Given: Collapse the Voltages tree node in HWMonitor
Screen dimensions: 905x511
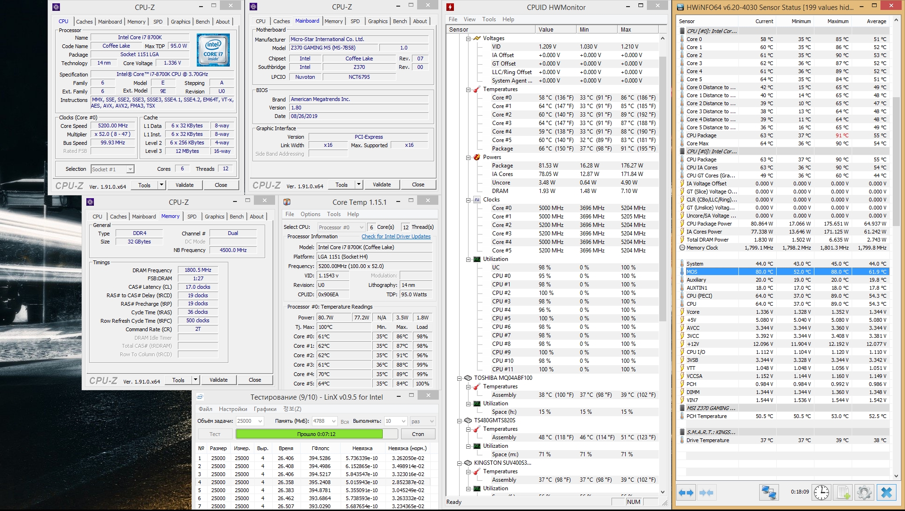Looking at the screenshot, I should (469, 38).
